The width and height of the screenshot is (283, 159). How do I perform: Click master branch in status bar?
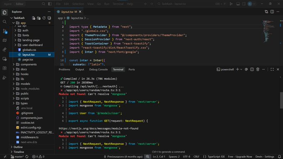[x=17, y=157]
